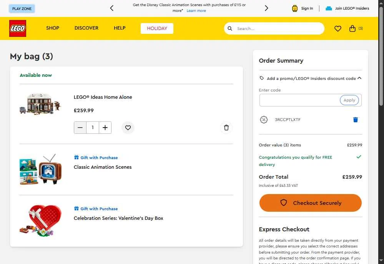The width and height of the screenshot is (384, 264).
Task: Click 'Inclusive of £43.33 VAT' text
Action: pos(278,185)
